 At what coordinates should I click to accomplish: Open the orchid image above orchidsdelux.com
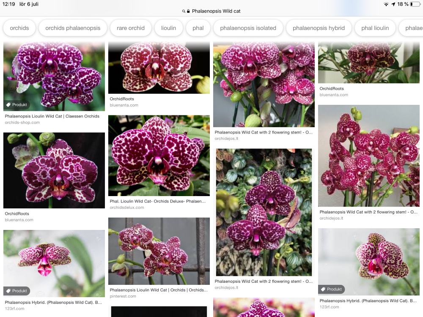pyautogui.click(x=159, y=156)
